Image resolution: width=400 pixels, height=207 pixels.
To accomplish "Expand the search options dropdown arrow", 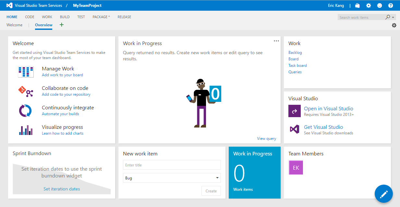I will point(393,18).
